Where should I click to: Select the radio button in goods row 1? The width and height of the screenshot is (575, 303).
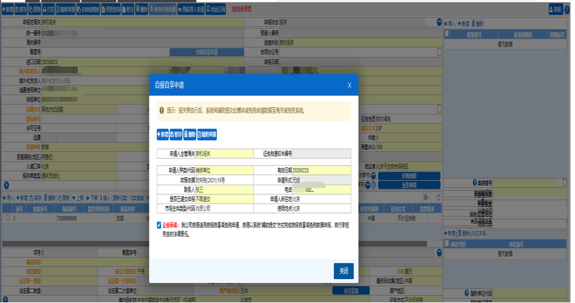click(x=7, y=218)
